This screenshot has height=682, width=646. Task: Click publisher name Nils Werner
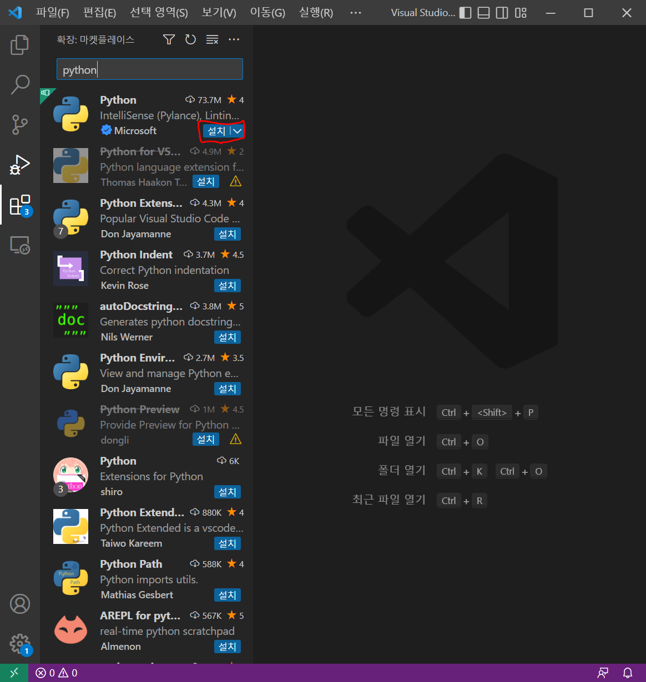[x=127, y=337]
